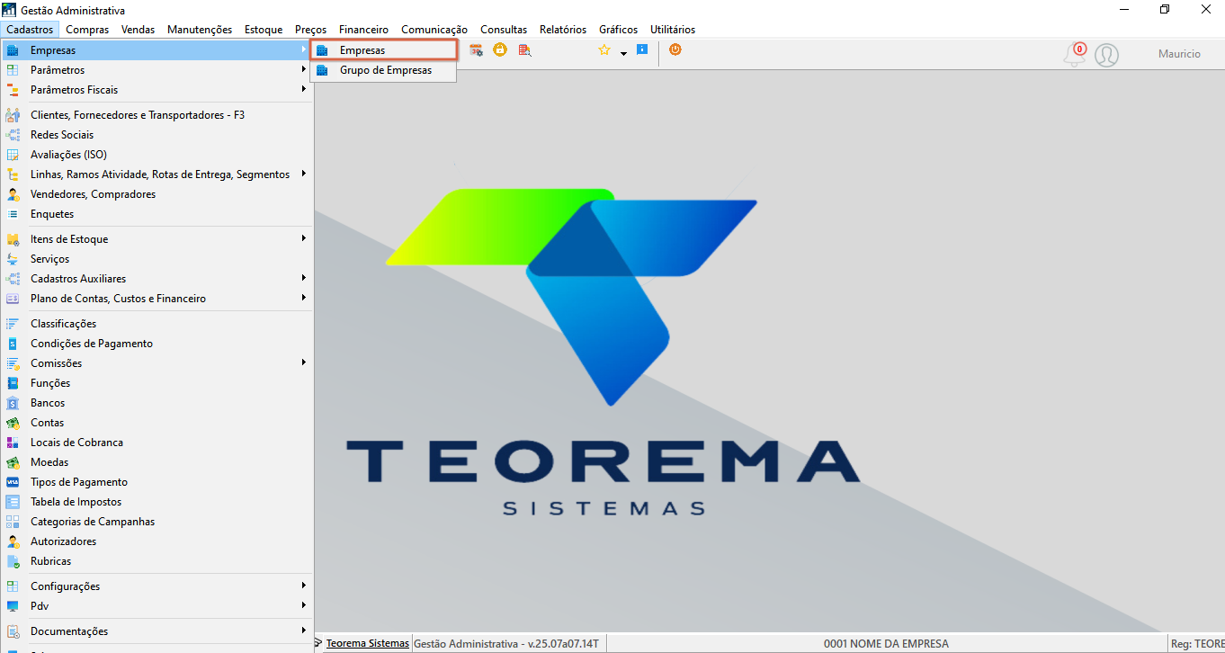
Task: Open the Cadastros menu bar item
Action: point(30,30)
